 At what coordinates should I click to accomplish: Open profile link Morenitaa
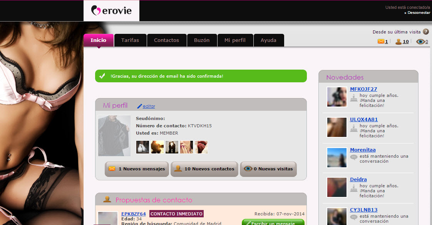pos(363,150)
